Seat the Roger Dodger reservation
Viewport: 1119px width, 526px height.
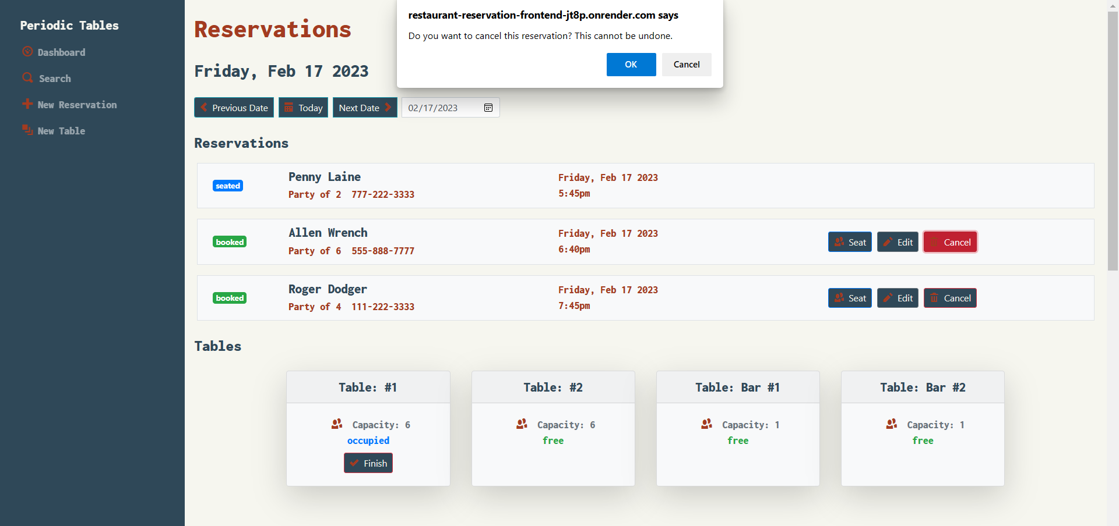[x=850, y=298]
